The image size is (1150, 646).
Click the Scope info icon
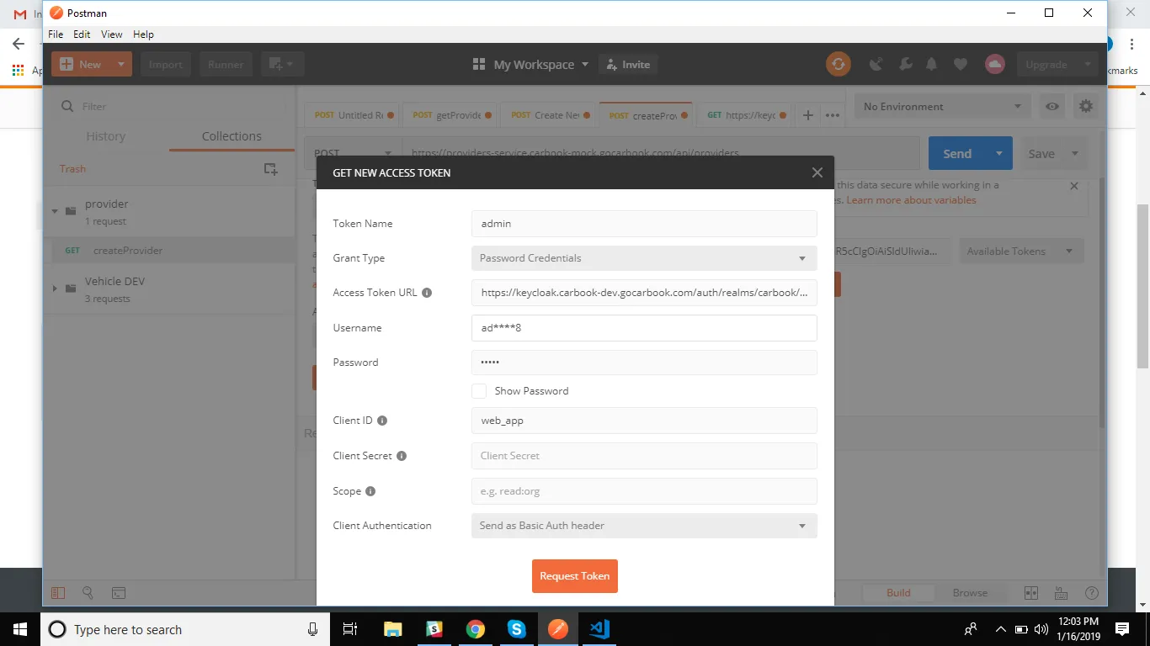pyautogui.click(x=370, y=491)
